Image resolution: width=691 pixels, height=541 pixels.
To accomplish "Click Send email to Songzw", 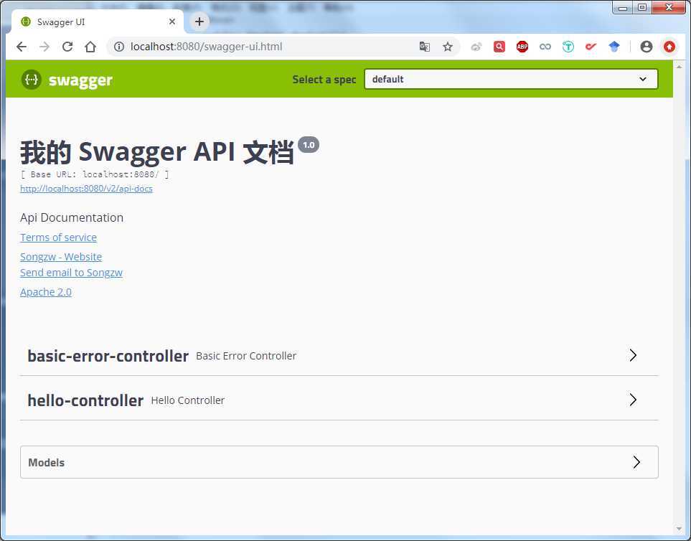I will 71,273.
